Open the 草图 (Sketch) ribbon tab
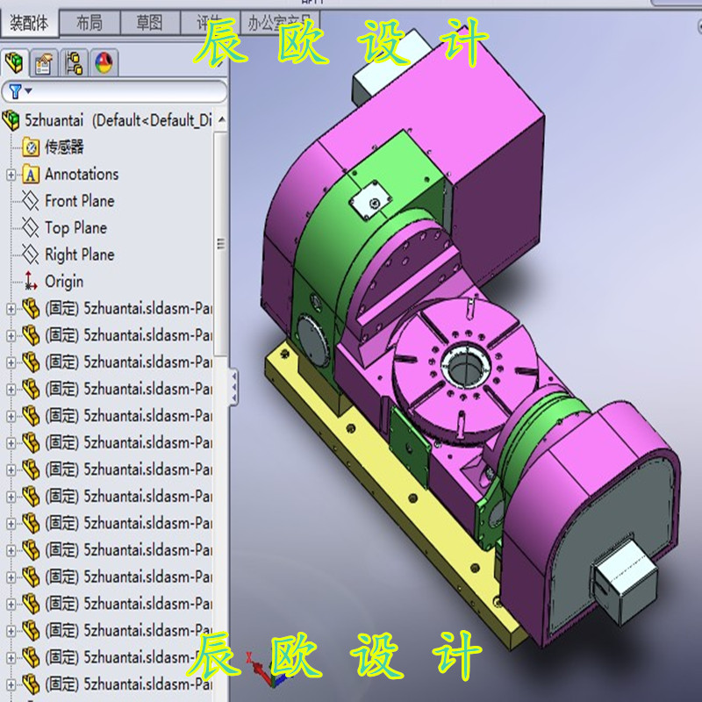The image size is (702, 702). tap(149, 22)
